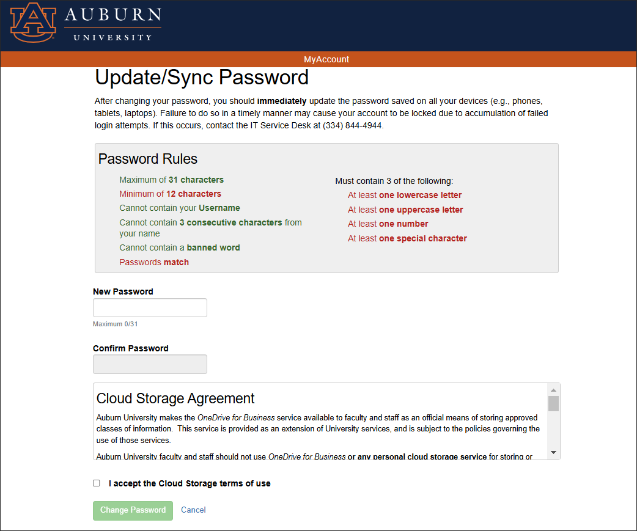Click the Confirm Password input field
The image size is (637, 531).
pyautogui.click(x=150, y=364)
